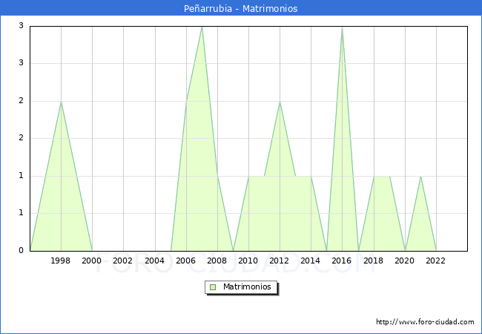
Task: Click the 2018 x-axis label
Action: click(373, 261)
